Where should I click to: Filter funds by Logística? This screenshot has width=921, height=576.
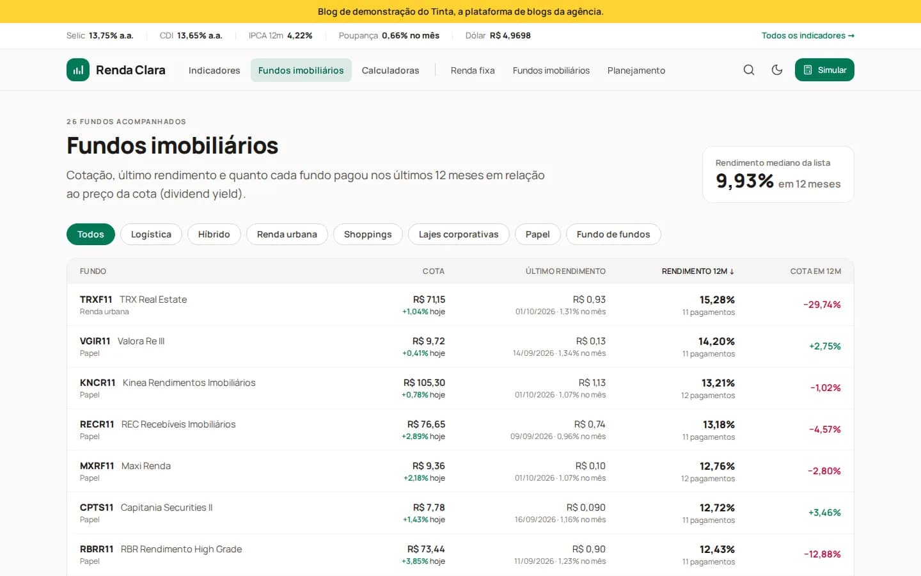(x=151, y=234)
